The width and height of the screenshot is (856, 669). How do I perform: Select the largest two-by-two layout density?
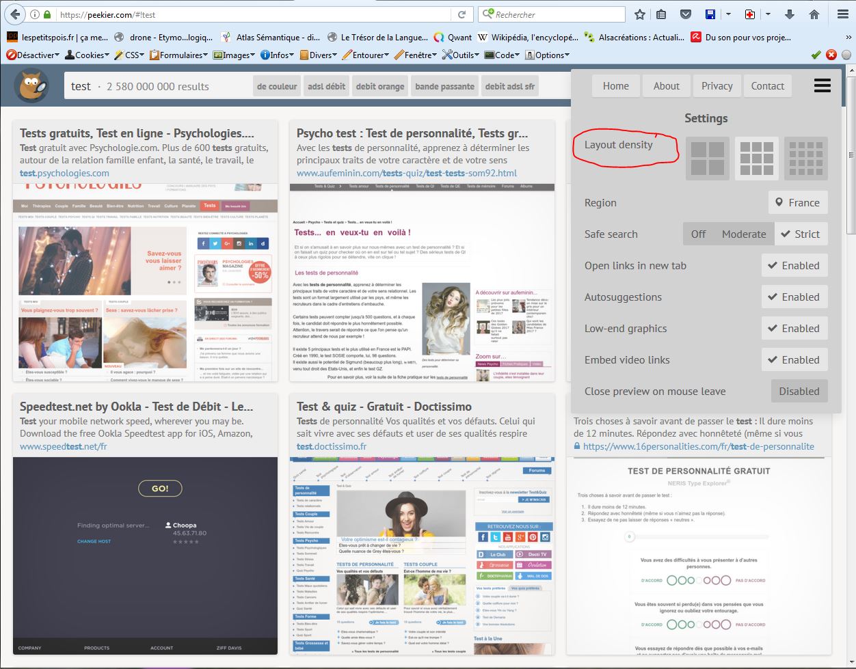point(708,159)
